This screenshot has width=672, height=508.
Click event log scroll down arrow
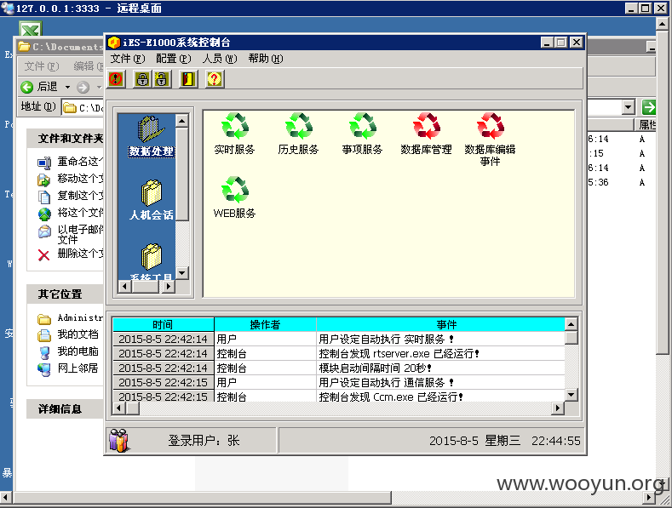(571, 395)
